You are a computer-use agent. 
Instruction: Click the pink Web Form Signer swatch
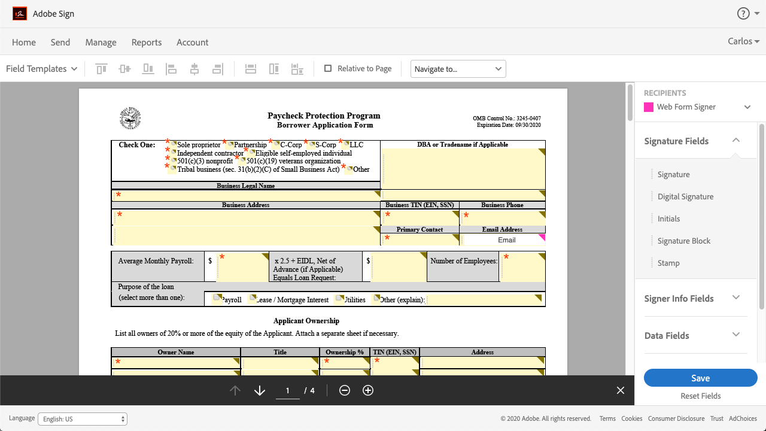tap(648, 107)
